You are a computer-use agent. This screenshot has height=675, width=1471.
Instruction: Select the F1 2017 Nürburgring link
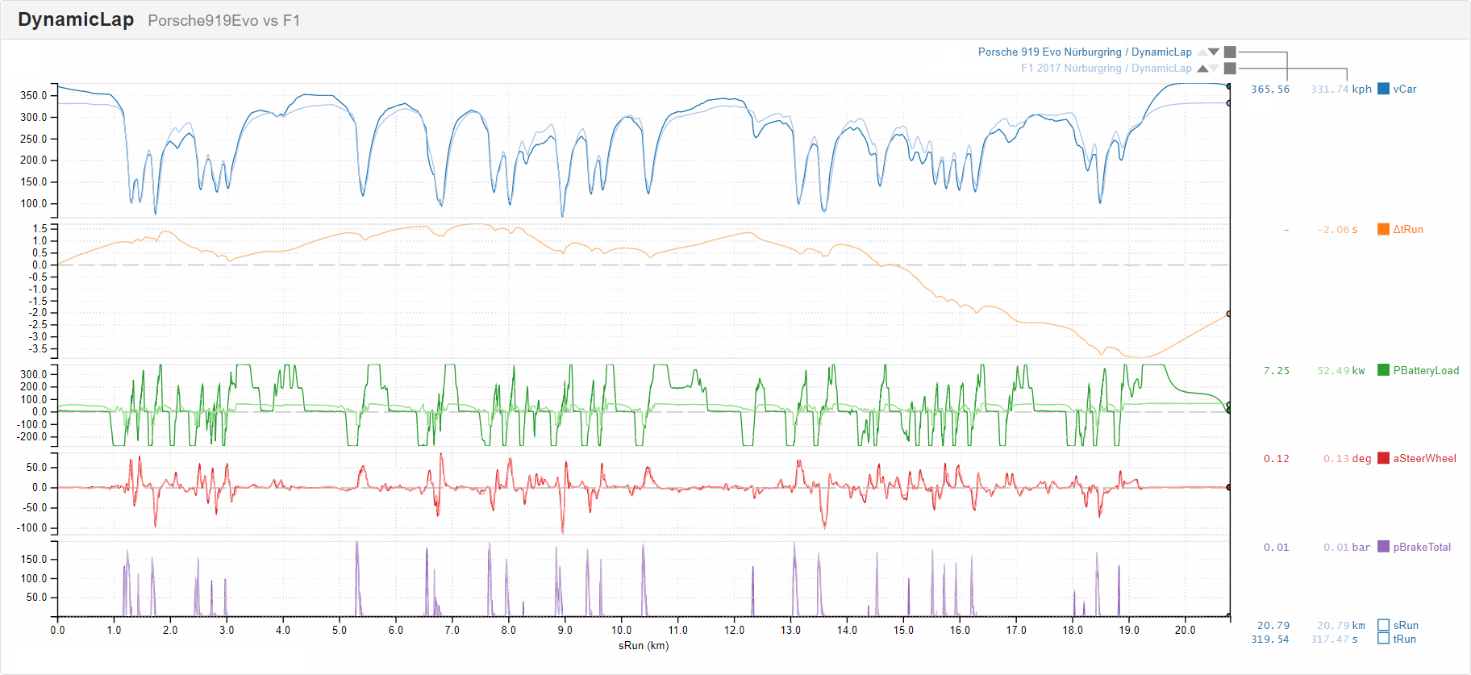point(1106,69)
